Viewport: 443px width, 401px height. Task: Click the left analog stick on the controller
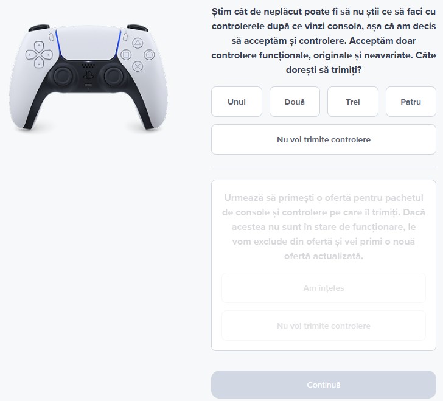click(63, 75)
